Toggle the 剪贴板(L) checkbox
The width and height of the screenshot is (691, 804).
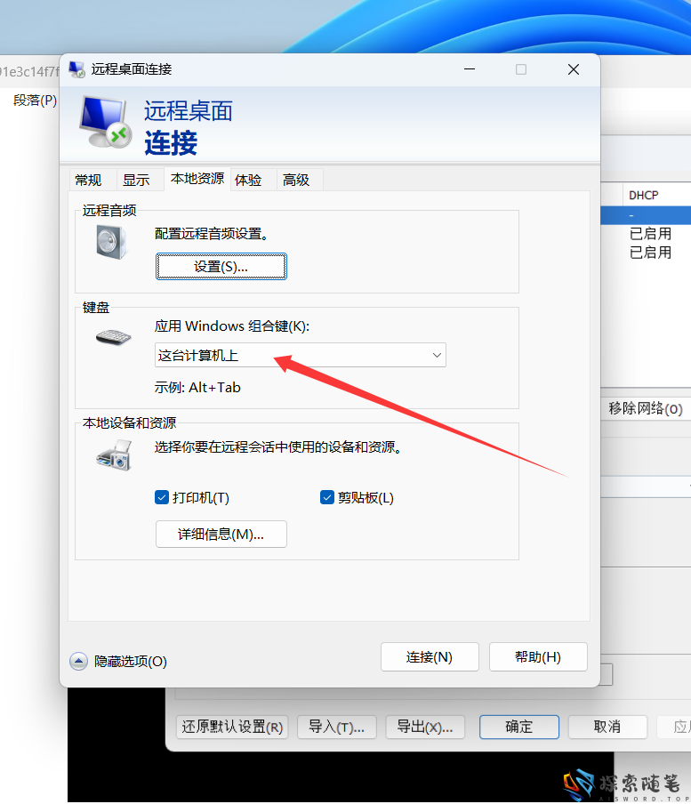coord(326,498)
